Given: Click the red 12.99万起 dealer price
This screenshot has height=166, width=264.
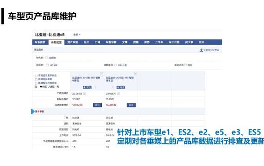Looking at the screenshot, I should pyautogui.click(x=77, y=105).
